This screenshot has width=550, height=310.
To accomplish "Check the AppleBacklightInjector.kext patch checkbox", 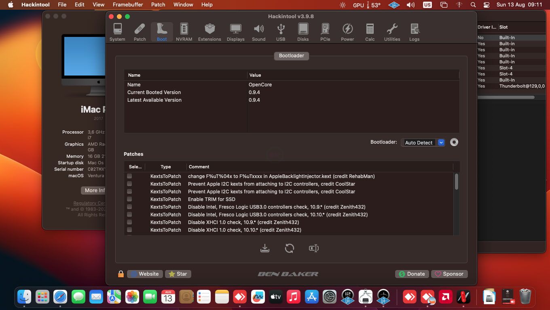I will (x=129, y=176).
